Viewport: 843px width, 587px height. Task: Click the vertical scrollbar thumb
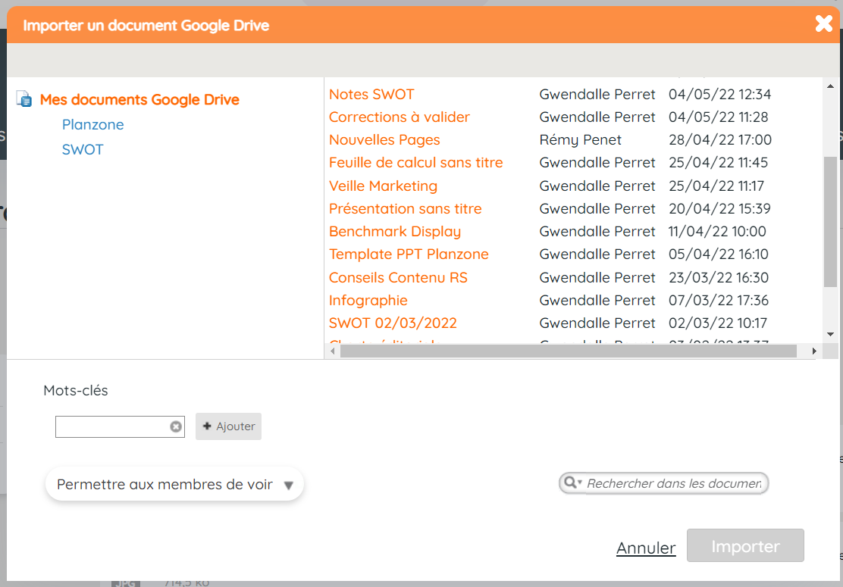(x=830, y=222)
